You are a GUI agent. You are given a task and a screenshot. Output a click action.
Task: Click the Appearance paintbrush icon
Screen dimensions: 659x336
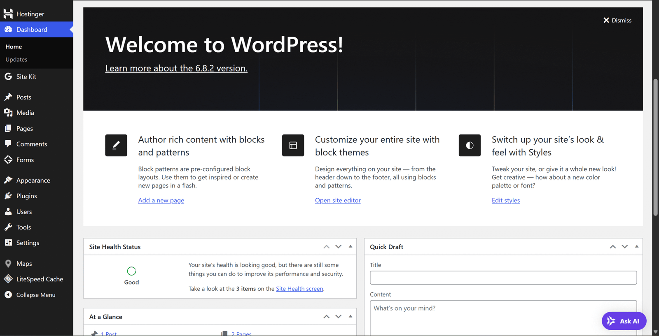pyautogui.click(x=8, y=180)
